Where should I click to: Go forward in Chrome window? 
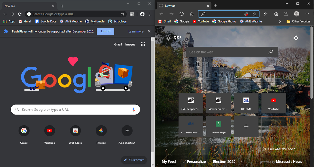pyautogui.click(x=13, y=14)
